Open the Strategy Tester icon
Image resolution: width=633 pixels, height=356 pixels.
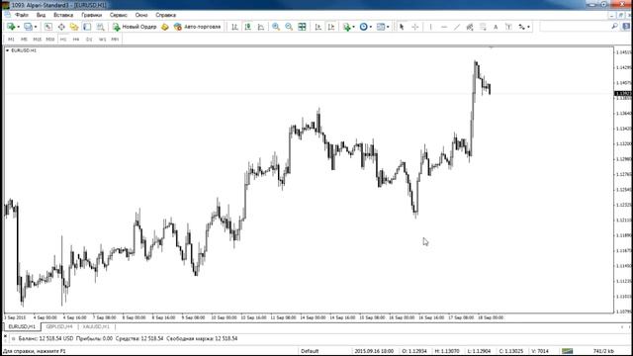tap(100, 27)
